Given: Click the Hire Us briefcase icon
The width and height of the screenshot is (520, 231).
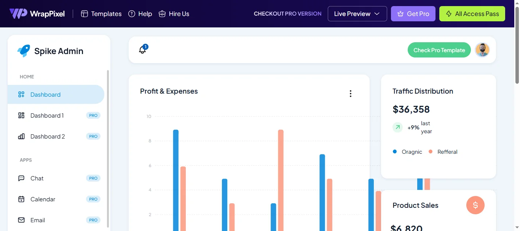Looking at the screenshot, I should coord(162,14).
